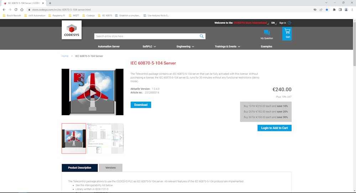Open Raspberry Pi bookmark folder
Viewport: 356px width, 193px height.
point(57,16)
